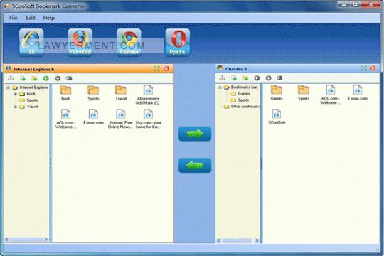
Task: Close the Chrome 6 panel
Action: (373, 68)
